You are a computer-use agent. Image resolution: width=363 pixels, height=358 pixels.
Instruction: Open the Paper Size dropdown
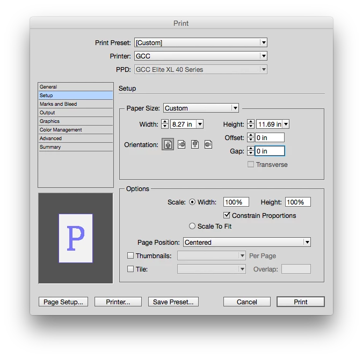201,108
